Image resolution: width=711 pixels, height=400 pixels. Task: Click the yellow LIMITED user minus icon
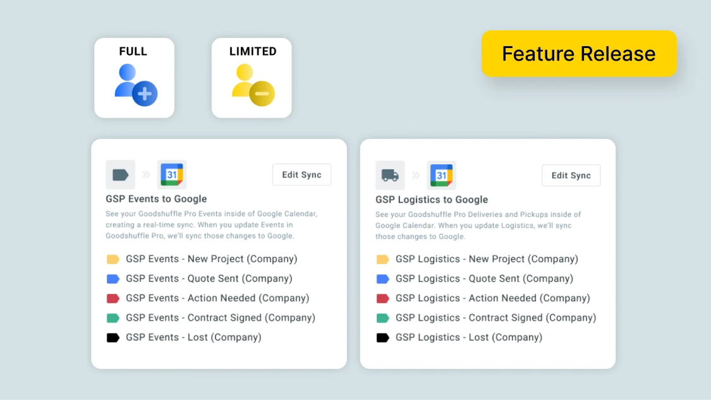253,85
